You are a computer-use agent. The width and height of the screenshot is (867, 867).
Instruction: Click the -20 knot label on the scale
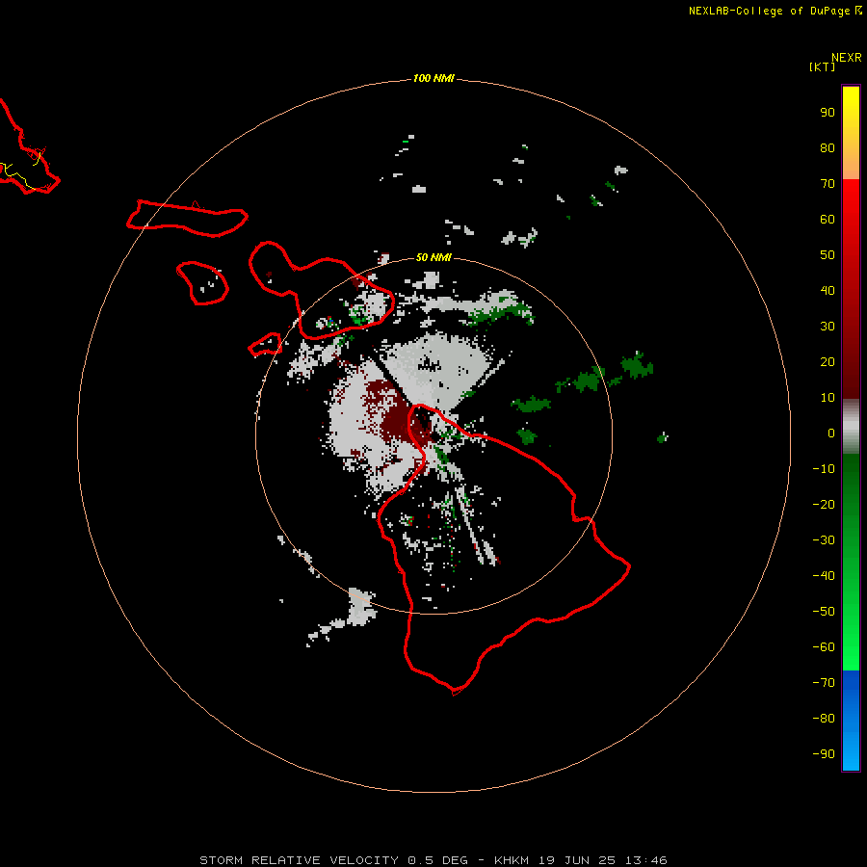pos(824,504)
